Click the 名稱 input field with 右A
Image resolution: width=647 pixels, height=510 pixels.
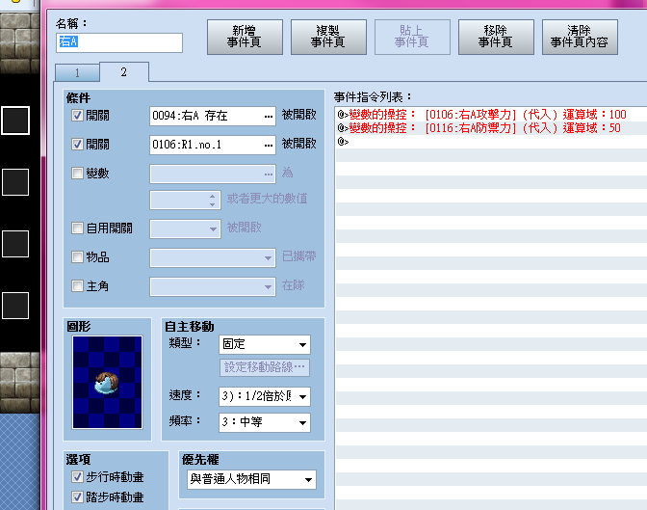[x=119, y=42]
